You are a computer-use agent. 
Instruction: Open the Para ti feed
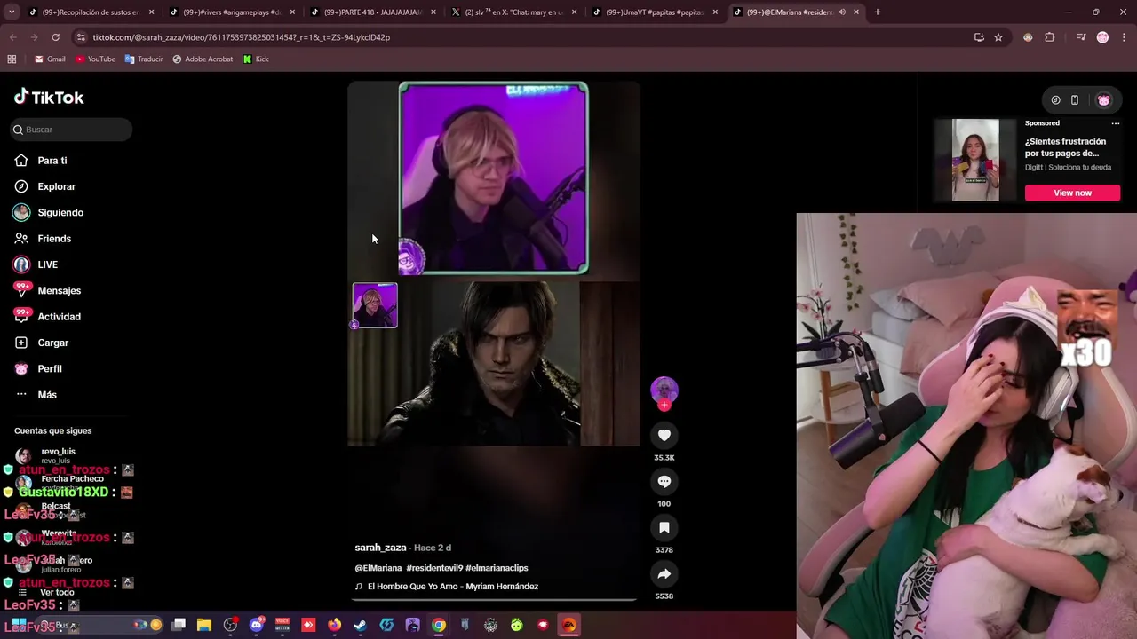[x=41, y=161]
